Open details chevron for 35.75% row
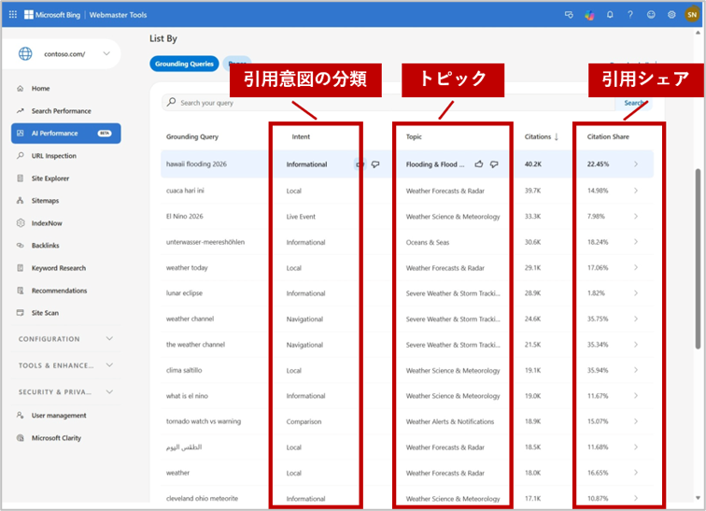Viewport: 706px width, 511px height. tap(636, 319)
